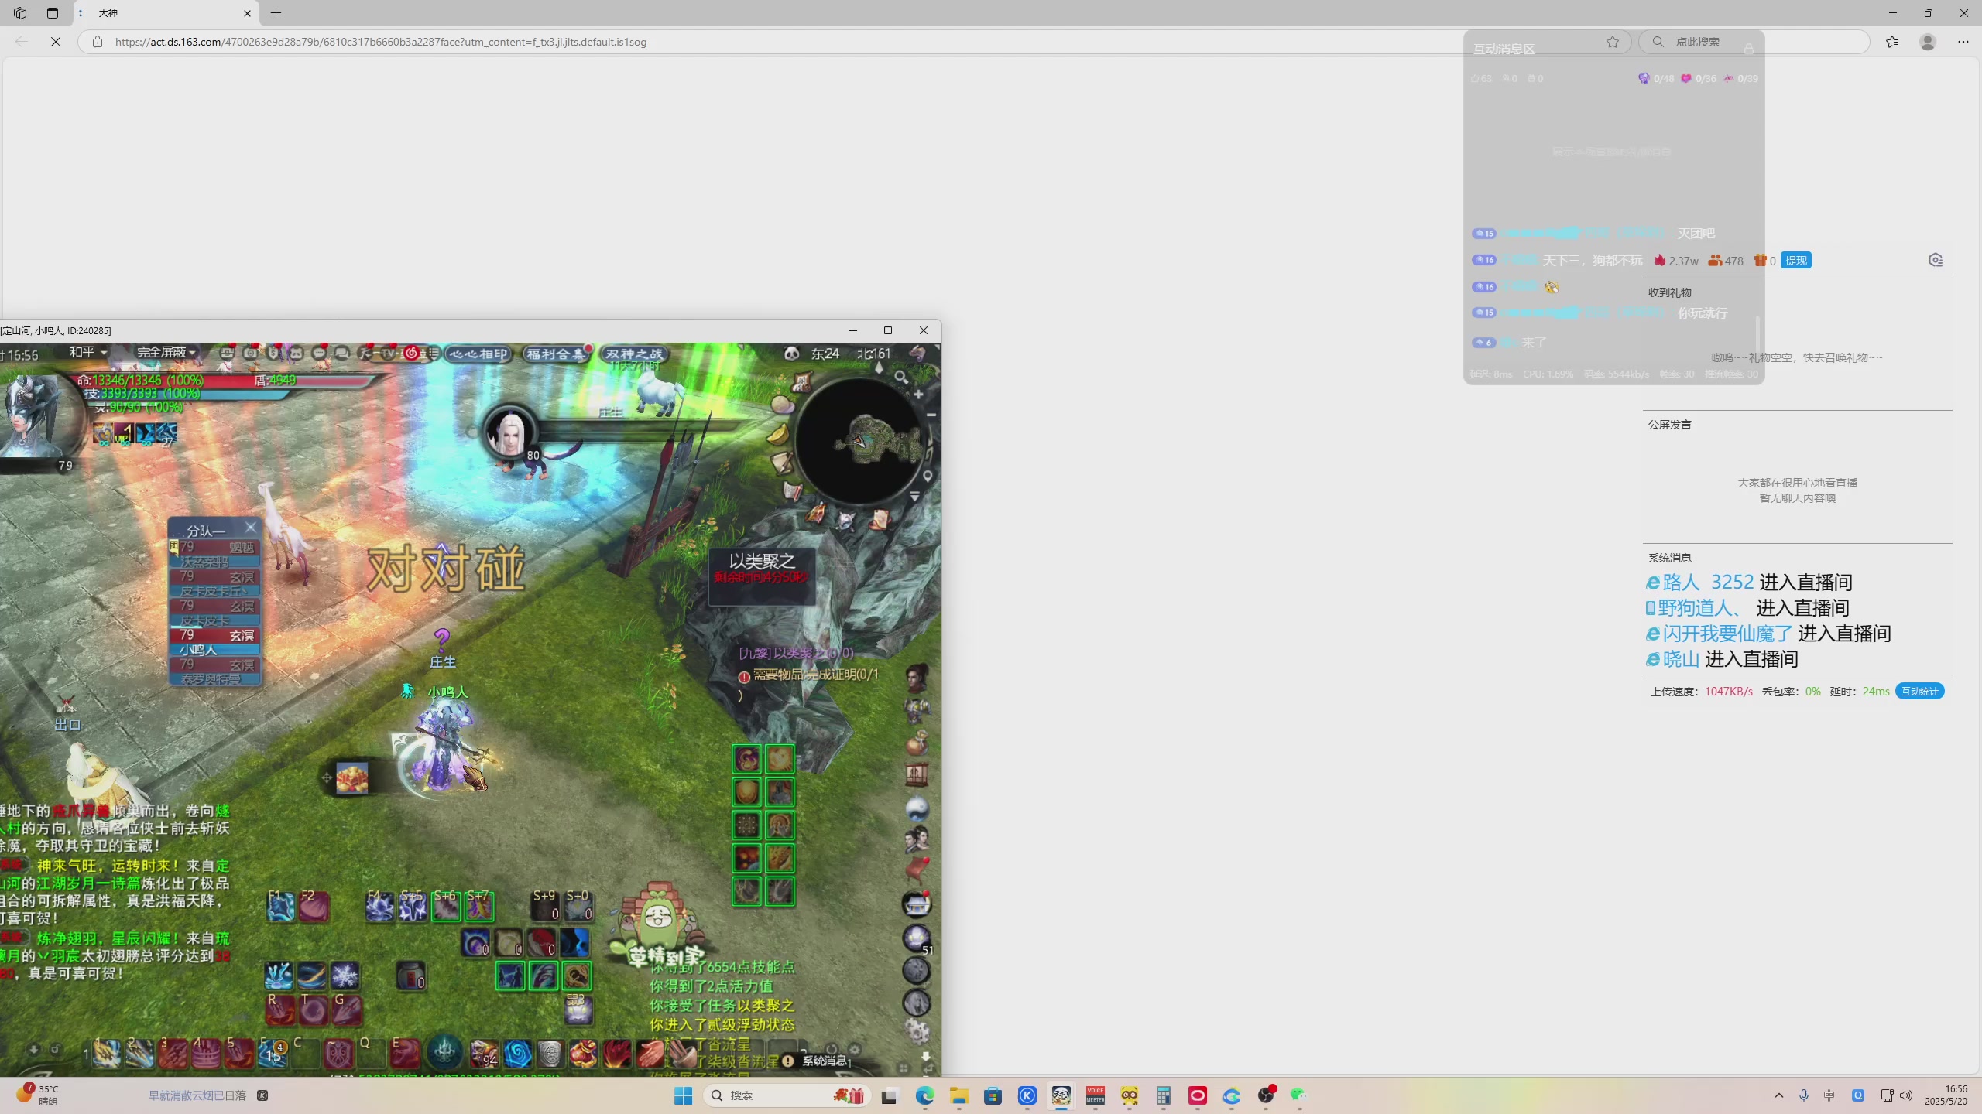The width and height of the screenshot is (1982, 1114).
Task: Open the 双神之战 event button
Action: (634, 354)
